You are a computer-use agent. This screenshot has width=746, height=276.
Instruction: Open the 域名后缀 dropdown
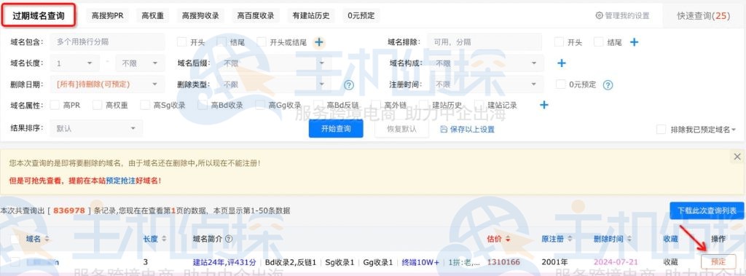point(275,63)
